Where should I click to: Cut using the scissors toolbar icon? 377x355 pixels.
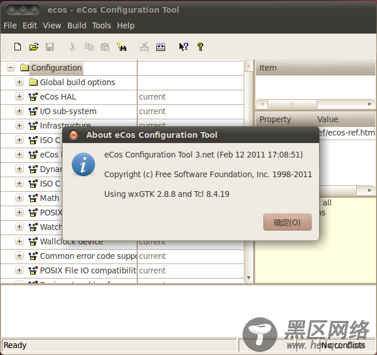72,47
